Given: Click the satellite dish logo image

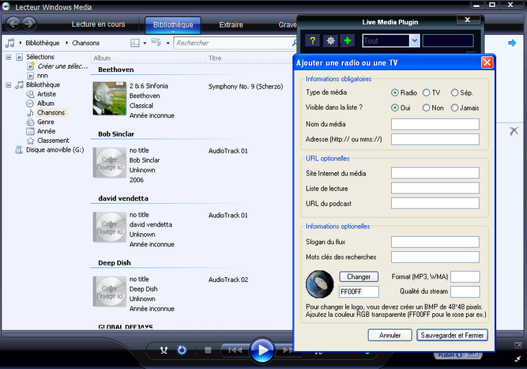Looking at the screenshot, I should pyautogui.click(x=320, y=285).
